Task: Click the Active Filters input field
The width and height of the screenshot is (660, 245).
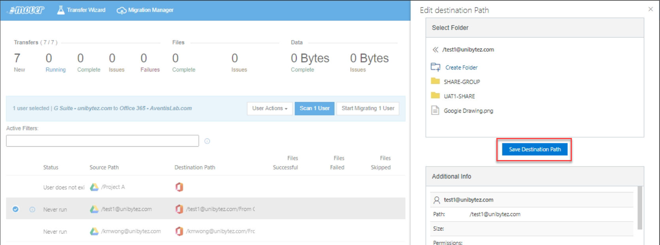Action: coord(102,141)
